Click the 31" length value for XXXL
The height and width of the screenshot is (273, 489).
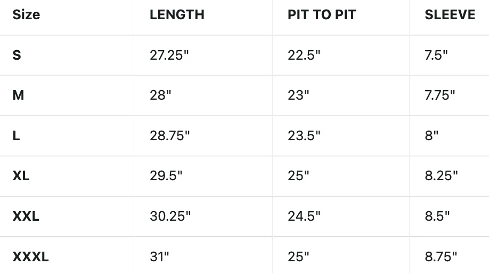159,257
